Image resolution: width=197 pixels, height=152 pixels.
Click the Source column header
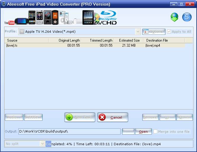coord(26,40)
